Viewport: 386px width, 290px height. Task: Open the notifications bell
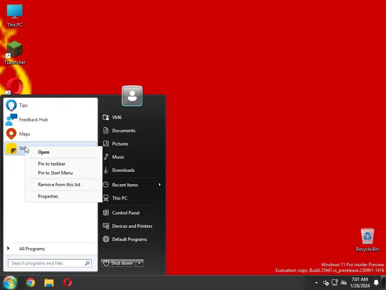coord(376,282)
